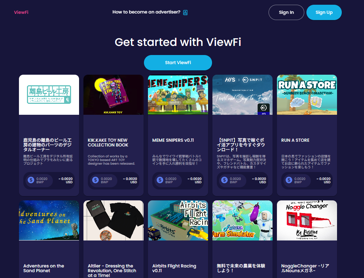Image resolution: width=364 pixels, height=278 pixels.
Task: Click the ~0.0020 USD value on RUN A STORE card
Action: pyautogui.click(x=324, y=180)
